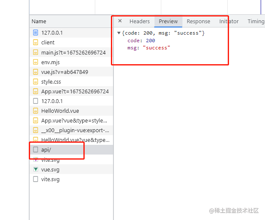
Task: Click the icon next to style.css
Action: (x=36, y=82)
